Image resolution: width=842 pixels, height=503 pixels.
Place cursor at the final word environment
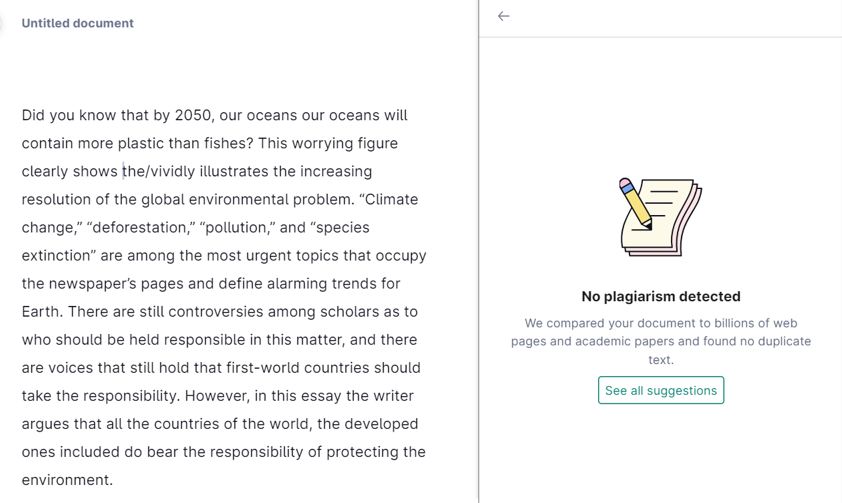[65, 480]
